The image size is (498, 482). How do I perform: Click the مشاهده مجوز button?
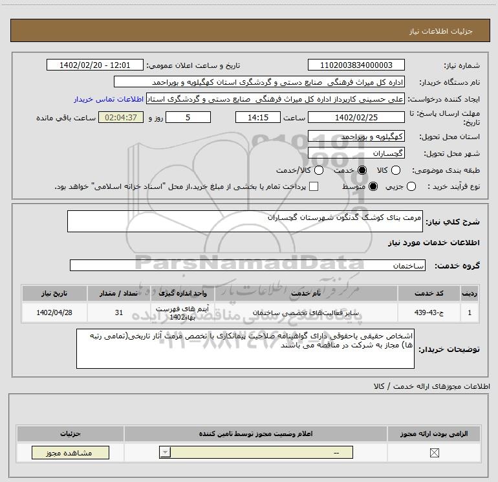[70, 452]
